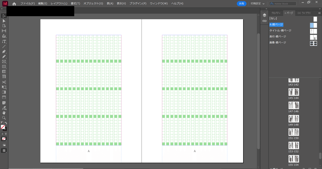Select the Pencil tool
The width and height of the screenshot is (322, 169).
(x=4, y=57)
